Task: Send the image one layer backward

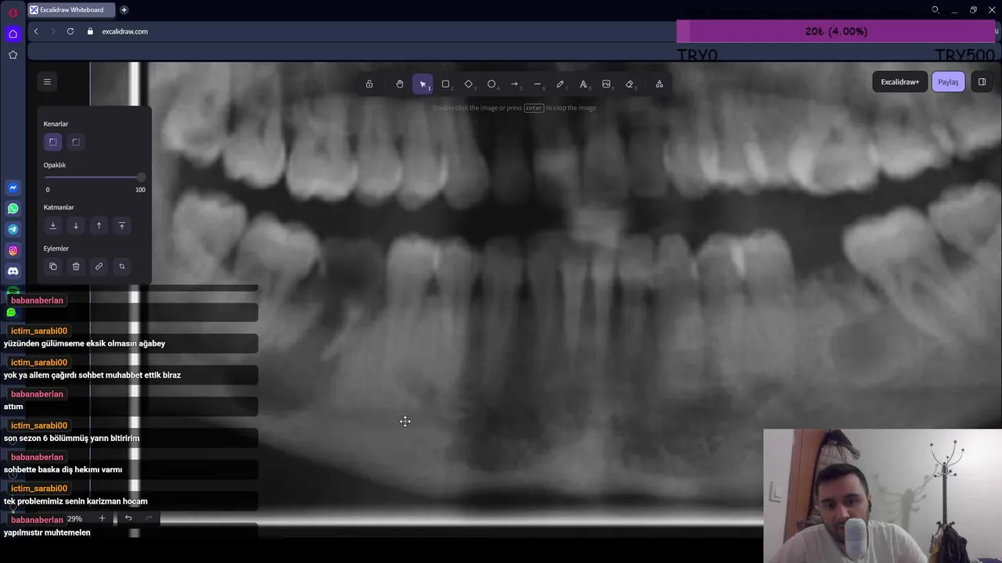Action: [x=76, y=225]
